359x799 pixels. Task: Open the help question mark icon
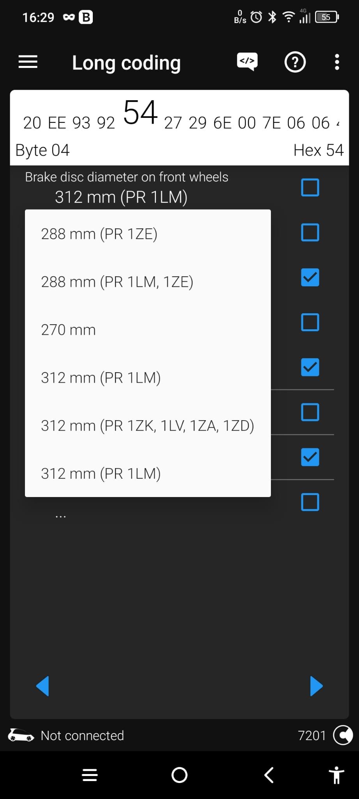point(295,62)
